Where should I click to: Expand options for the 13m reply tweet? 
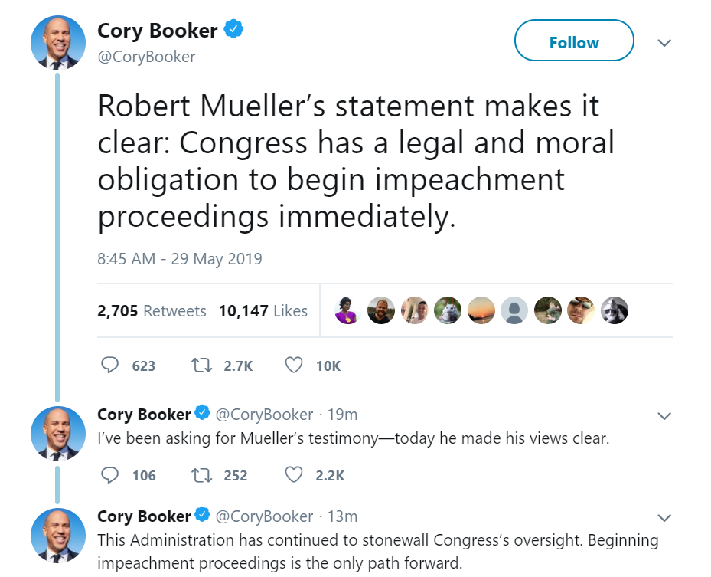(x=664, y=516)
